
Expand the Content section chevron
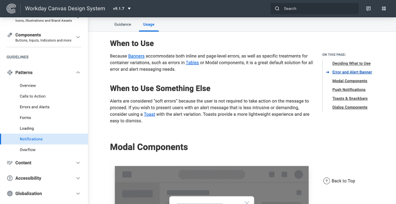click(78, 163)
